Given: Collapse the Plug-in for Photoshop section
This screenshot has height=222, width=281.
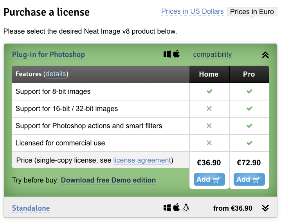Looking at the screenshot, I should (x=265, y=55).
